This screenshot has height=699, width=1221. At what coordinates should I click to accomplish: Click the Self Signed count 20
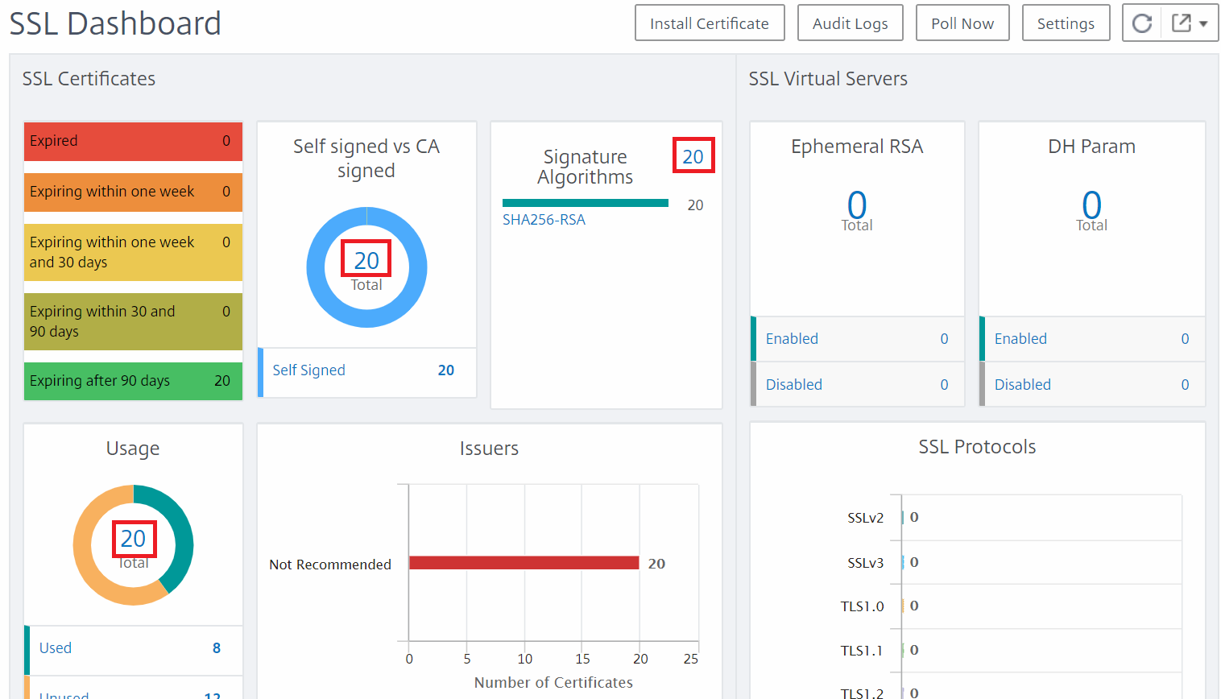coord(446,370)
